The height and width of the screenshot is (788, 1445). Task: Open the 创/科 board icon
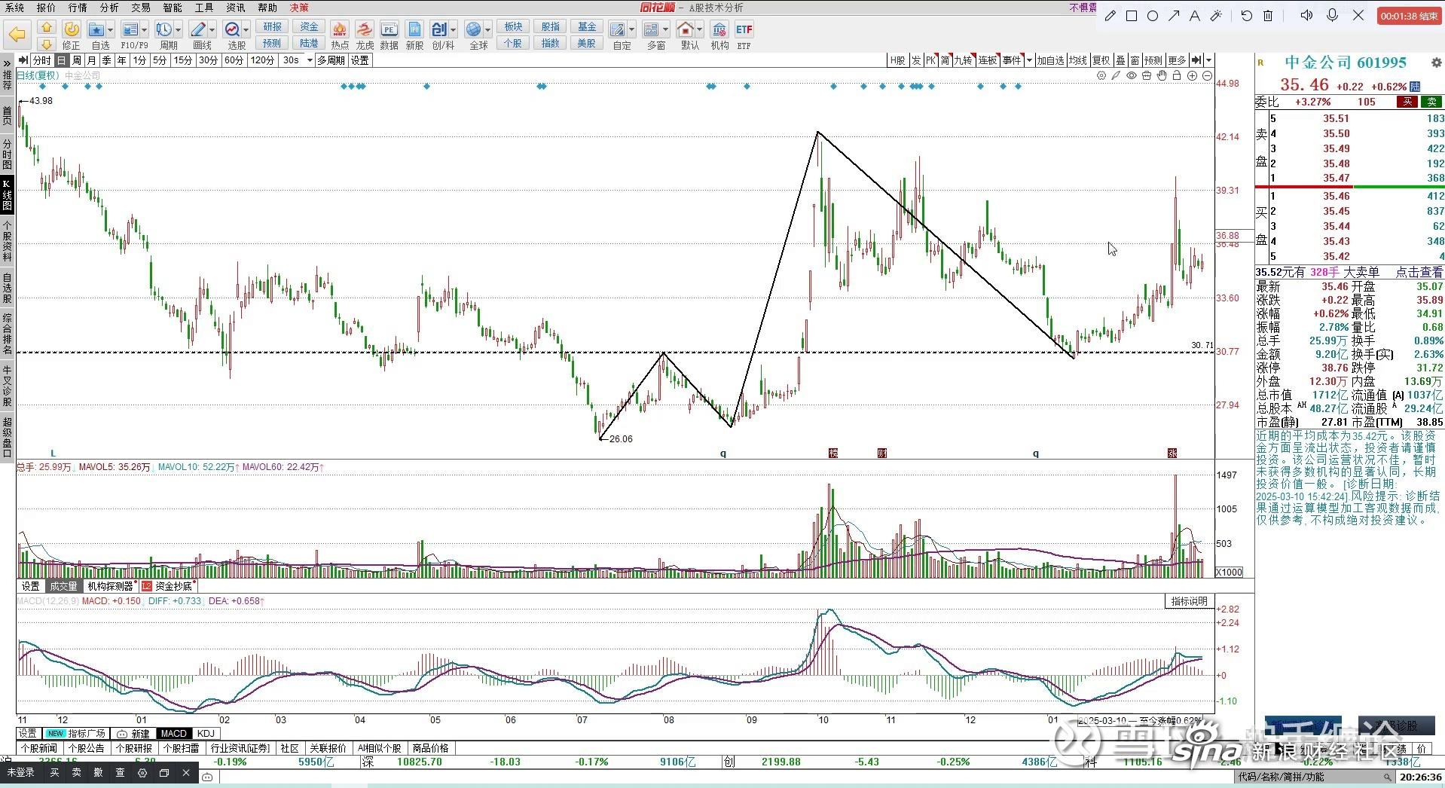(439, 29)
